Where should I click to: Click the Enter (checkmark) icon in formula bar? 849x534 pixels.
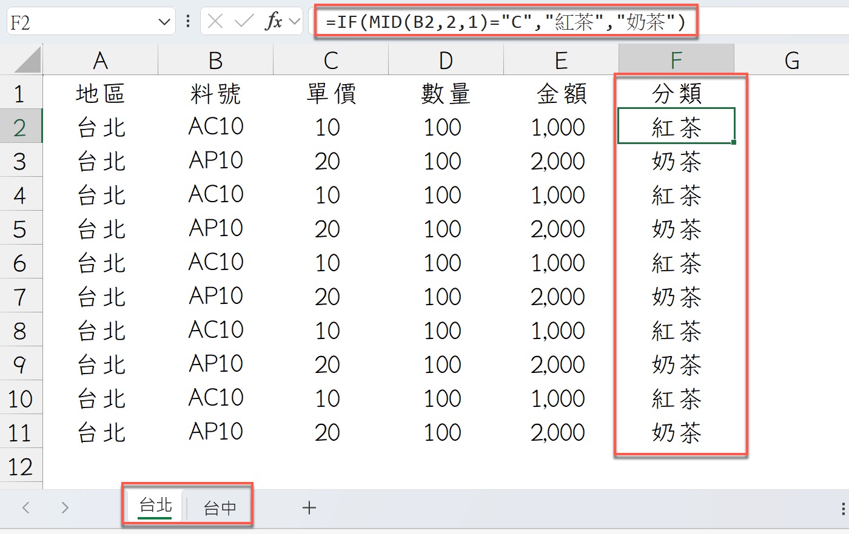tap(241, 21)
